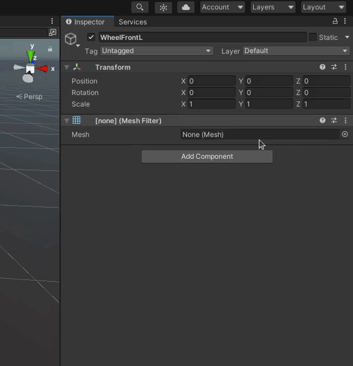
Task: Disable the WheelFrontL active checkbox
Action: tap(91, 37)
